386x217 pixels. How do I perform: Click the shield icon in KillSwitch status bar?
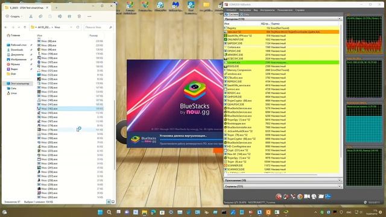(x=365, y=203)
